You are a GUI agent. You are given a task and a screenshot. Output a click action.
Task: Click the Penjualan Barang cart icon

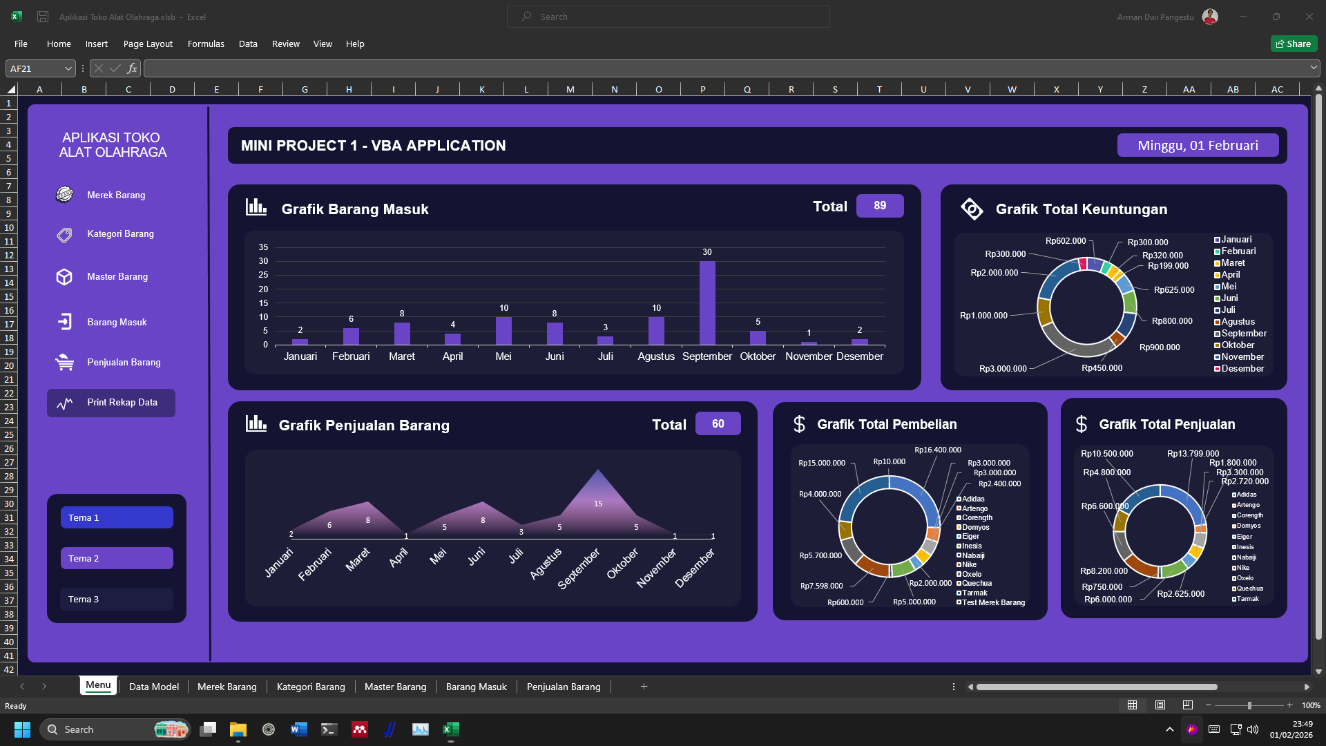coord(64,362)
